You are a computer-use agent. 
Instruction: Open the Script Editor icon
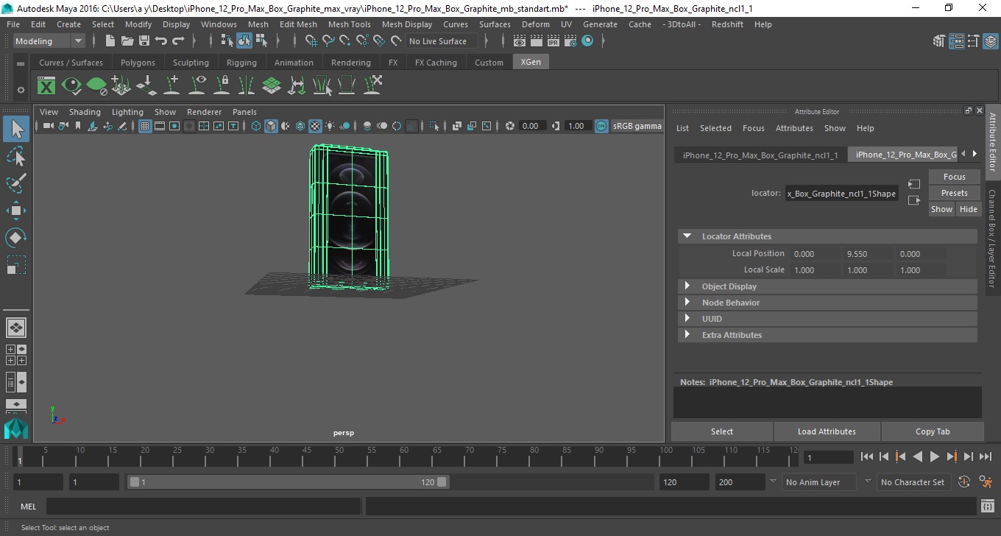pos(988,507)
